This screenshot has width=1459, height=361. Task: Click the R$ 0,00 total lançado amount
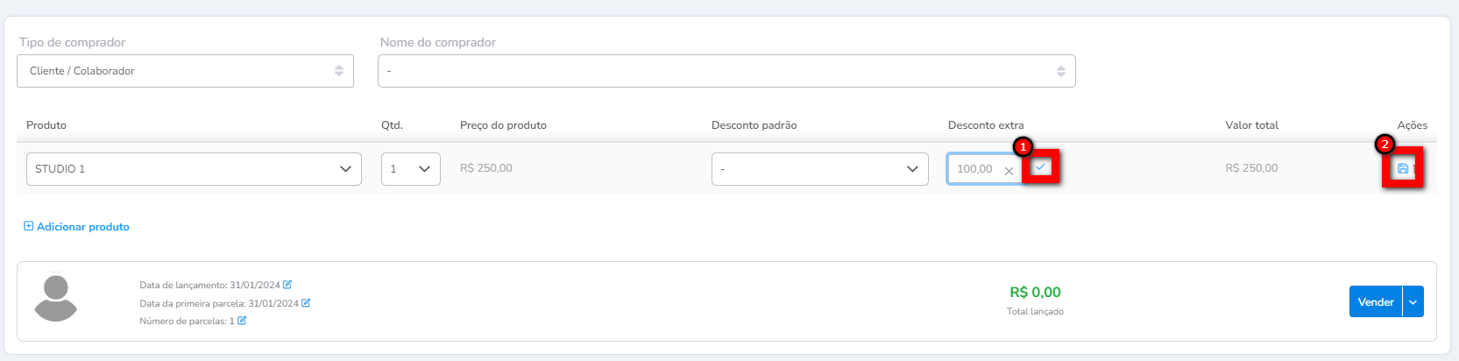1035,293
